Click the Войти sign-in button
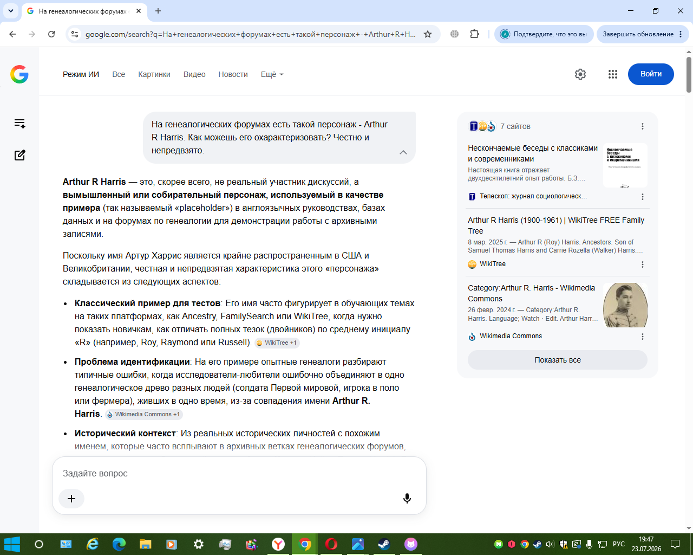Viewport: 693px width, 555px height. pyautogui.click(x=651, y=74)
